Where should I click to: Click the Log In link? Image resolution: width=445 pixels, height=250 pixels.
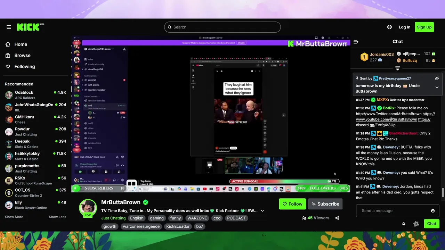point(404,27)
